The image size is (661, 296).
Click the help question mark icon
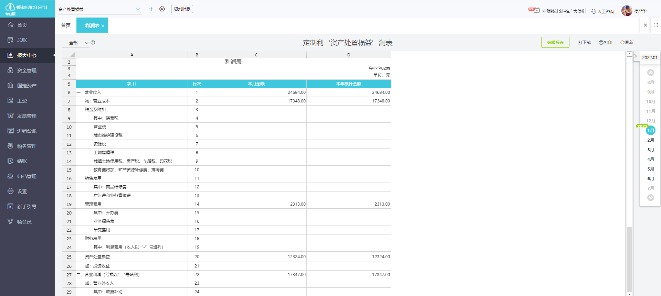pyautogui.click(x=93, y=43)
